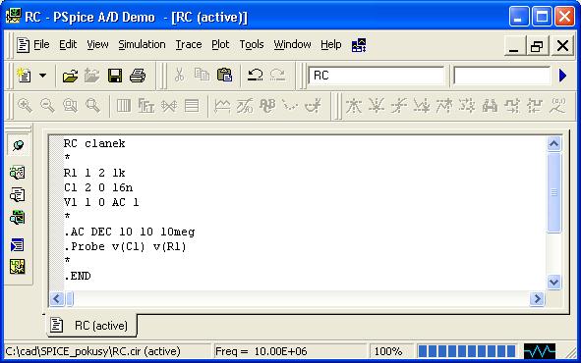This screenshot has height=363, width=581.
Task: Toggle the Cursor icon
Action: [313, 106]
